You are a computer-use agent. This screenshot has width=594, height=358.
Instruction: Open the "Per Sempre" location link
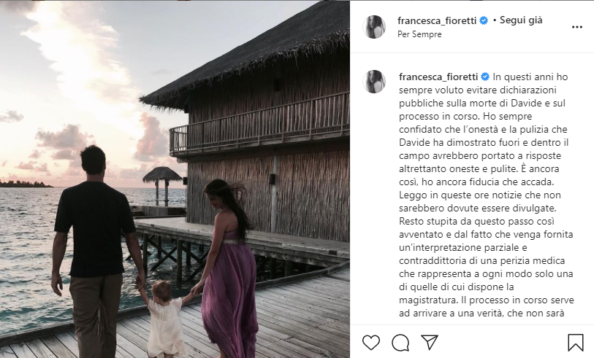(419, 34)
